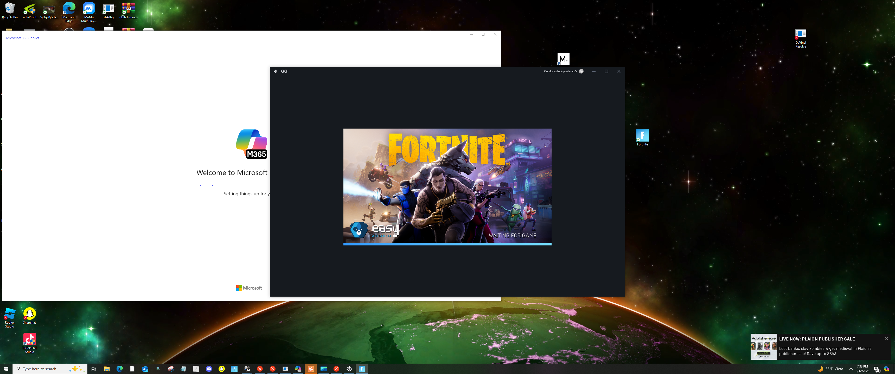Click the Welcome to Microsoft heading
The height and width of the screenshot is (374, 895).
(x=232, y=172)
